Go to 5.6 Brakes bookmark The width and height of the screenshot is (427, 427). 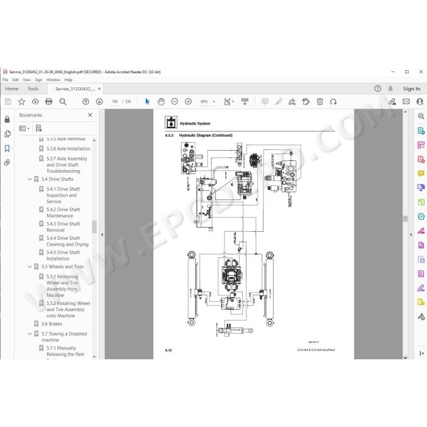point(52,324)
